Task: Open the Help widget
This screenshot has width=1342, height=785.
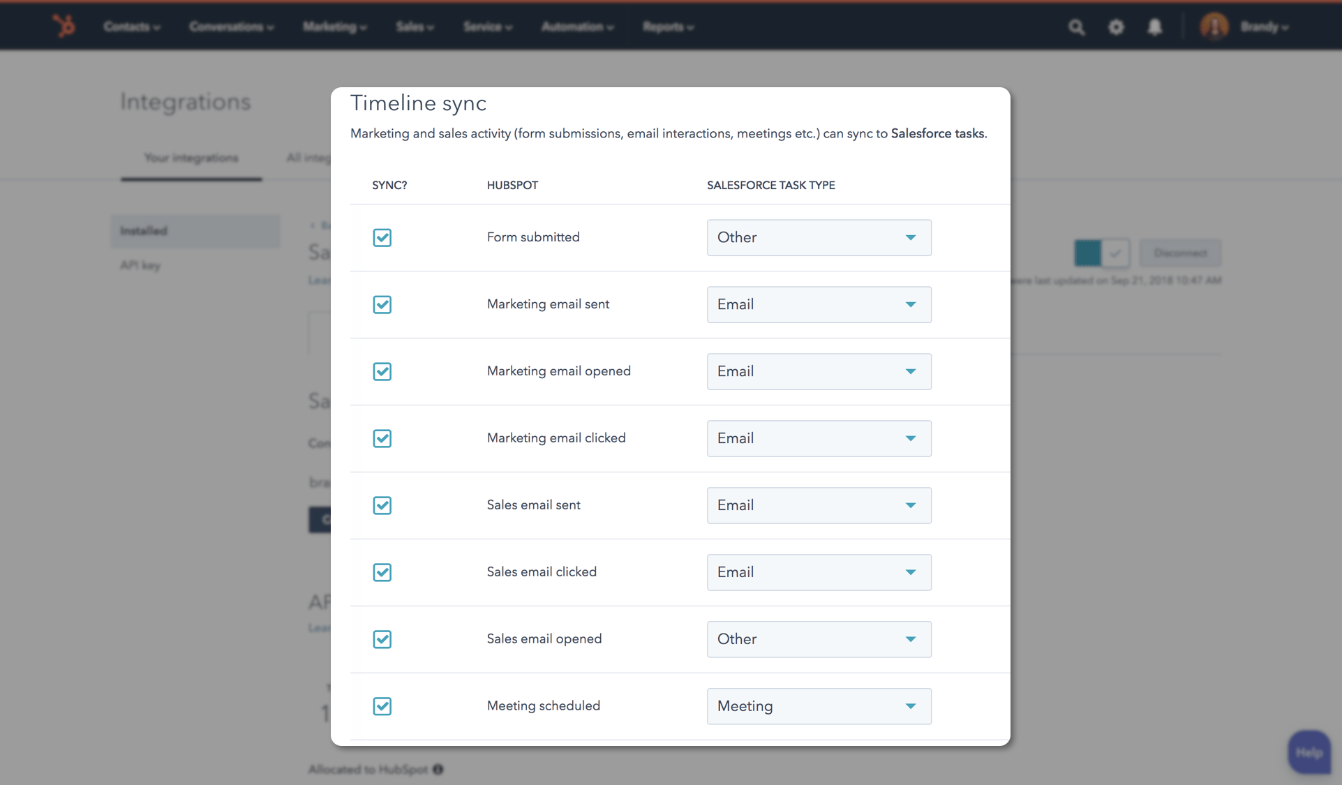Action: click(1309, 752)
